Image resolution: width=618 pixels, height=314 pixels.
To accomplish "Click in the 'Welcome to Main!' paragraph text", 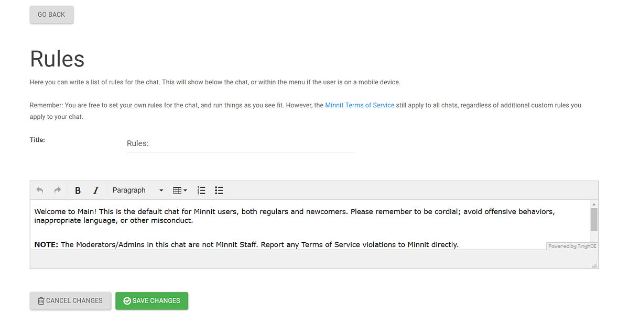I will [x=295, y=216].
